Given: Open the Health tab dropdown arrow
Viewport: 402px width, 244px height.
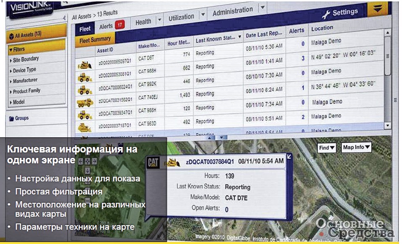Looking at the screenshot, I should [160, 20].
